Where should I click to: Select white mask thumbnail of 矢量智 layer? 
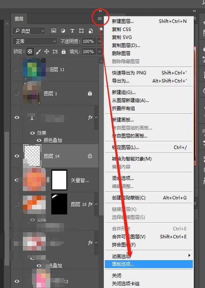[59, 180]
